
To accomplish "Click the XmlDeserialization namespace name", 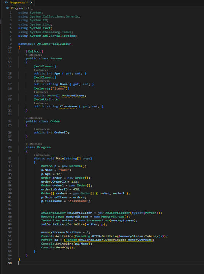I will 54,44.
